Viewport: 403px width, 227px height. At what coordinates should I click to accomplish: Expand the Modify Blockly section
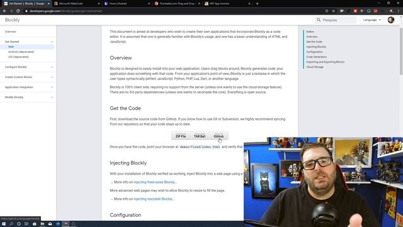52,97
